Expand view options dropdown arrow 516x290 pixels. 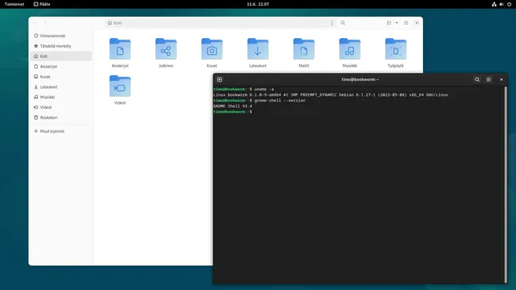click(x=397, y=23)
